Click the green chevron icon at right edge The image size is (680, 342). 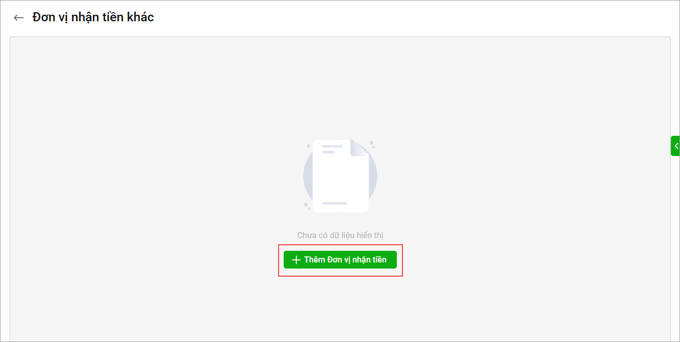(x=676, y=146)
